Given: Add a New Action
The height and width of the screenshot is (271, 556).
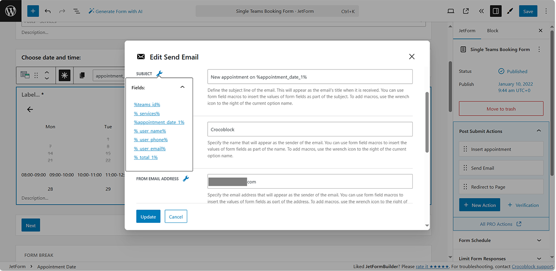Looking at the screenshot, I should [x=479, y=205].
